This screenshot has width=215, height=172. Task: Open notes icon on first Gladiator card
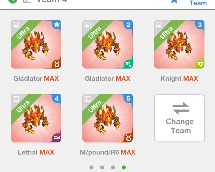click(x=16, y=25)
